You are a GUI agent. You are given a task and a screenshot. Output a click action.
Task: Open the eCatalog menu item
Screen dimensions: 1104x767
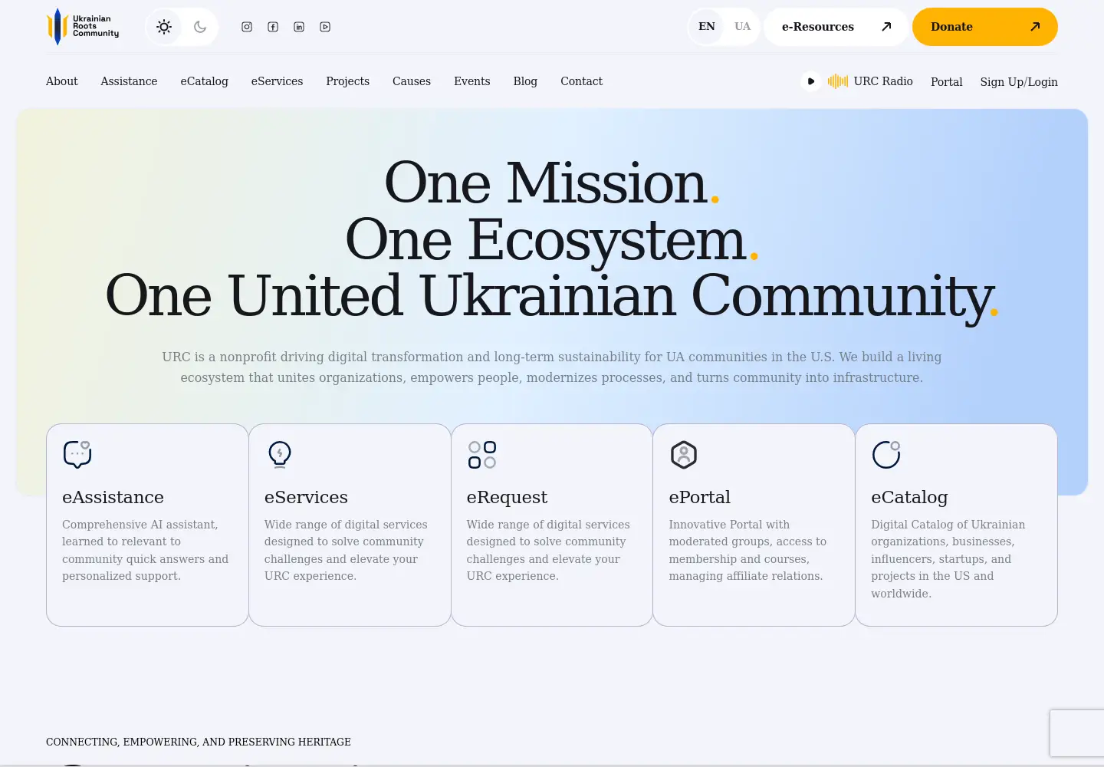205,81
